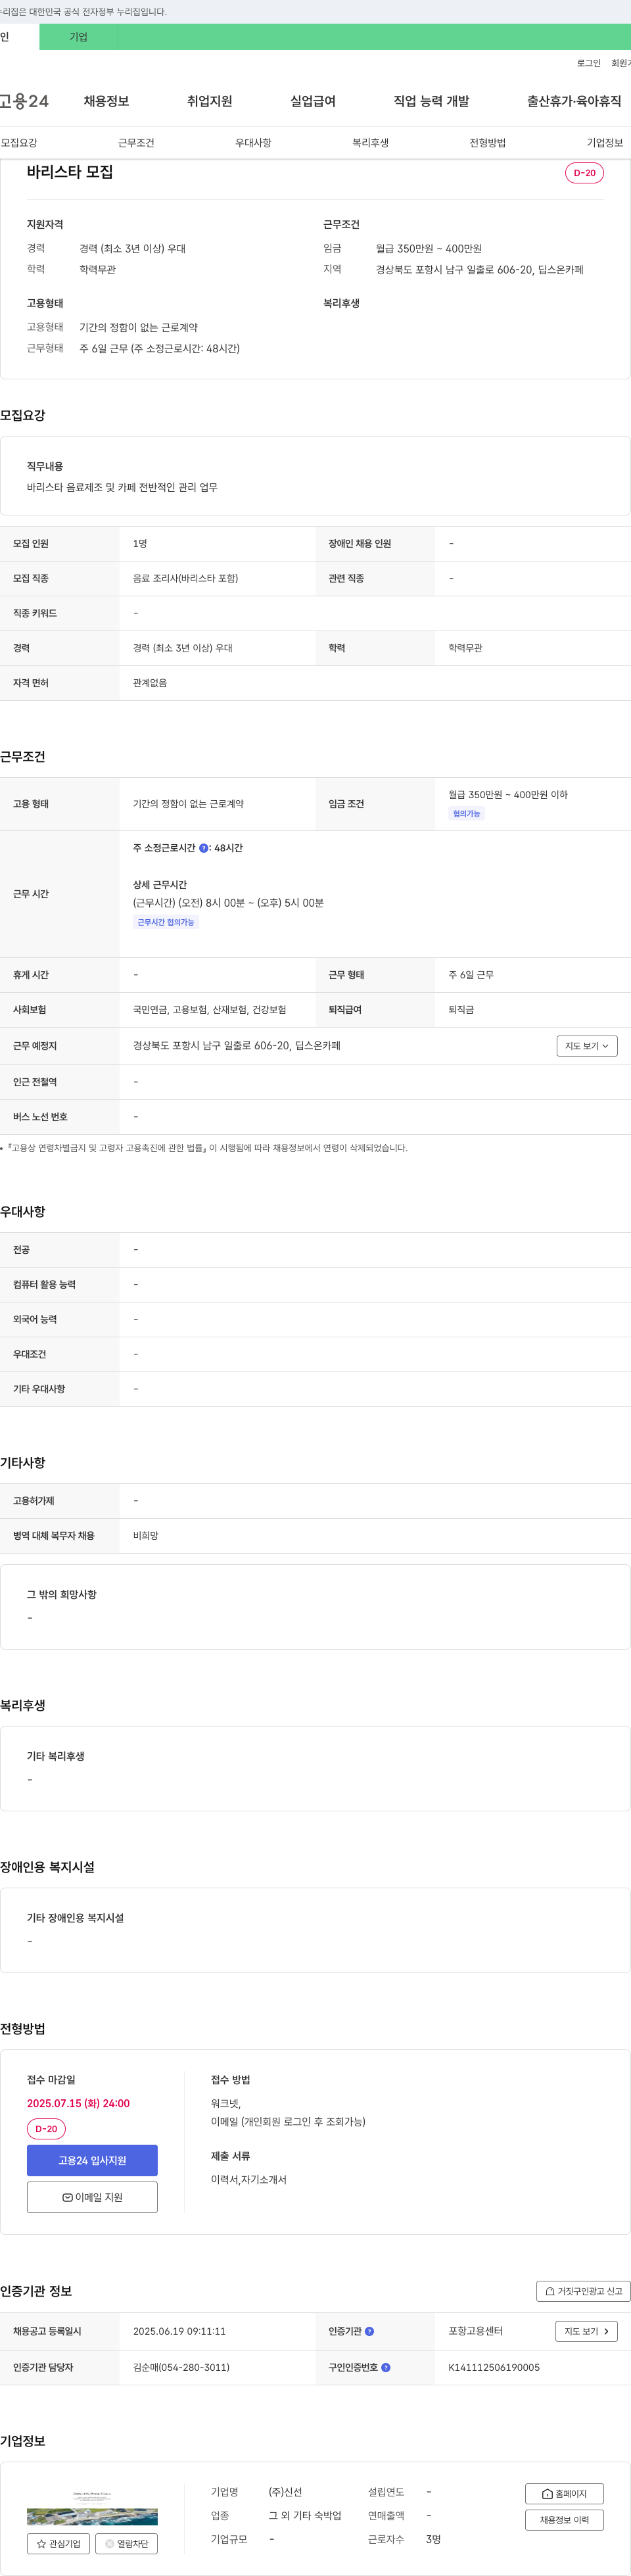The width and height of the screenshot is (631, 2576).
Task: Click the 협의가능 badge under 임금 조건
Action: pos(466,814)
